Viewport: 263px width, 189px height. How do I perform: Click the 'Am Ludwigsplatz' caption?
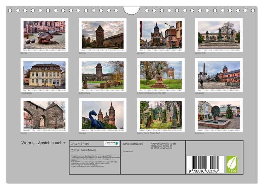(x=26, y=93)
